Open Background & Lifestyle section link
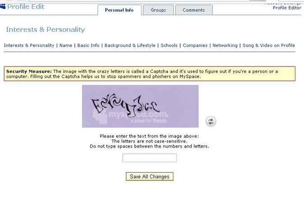Screen dimensions: 304x197 (130, 45)
